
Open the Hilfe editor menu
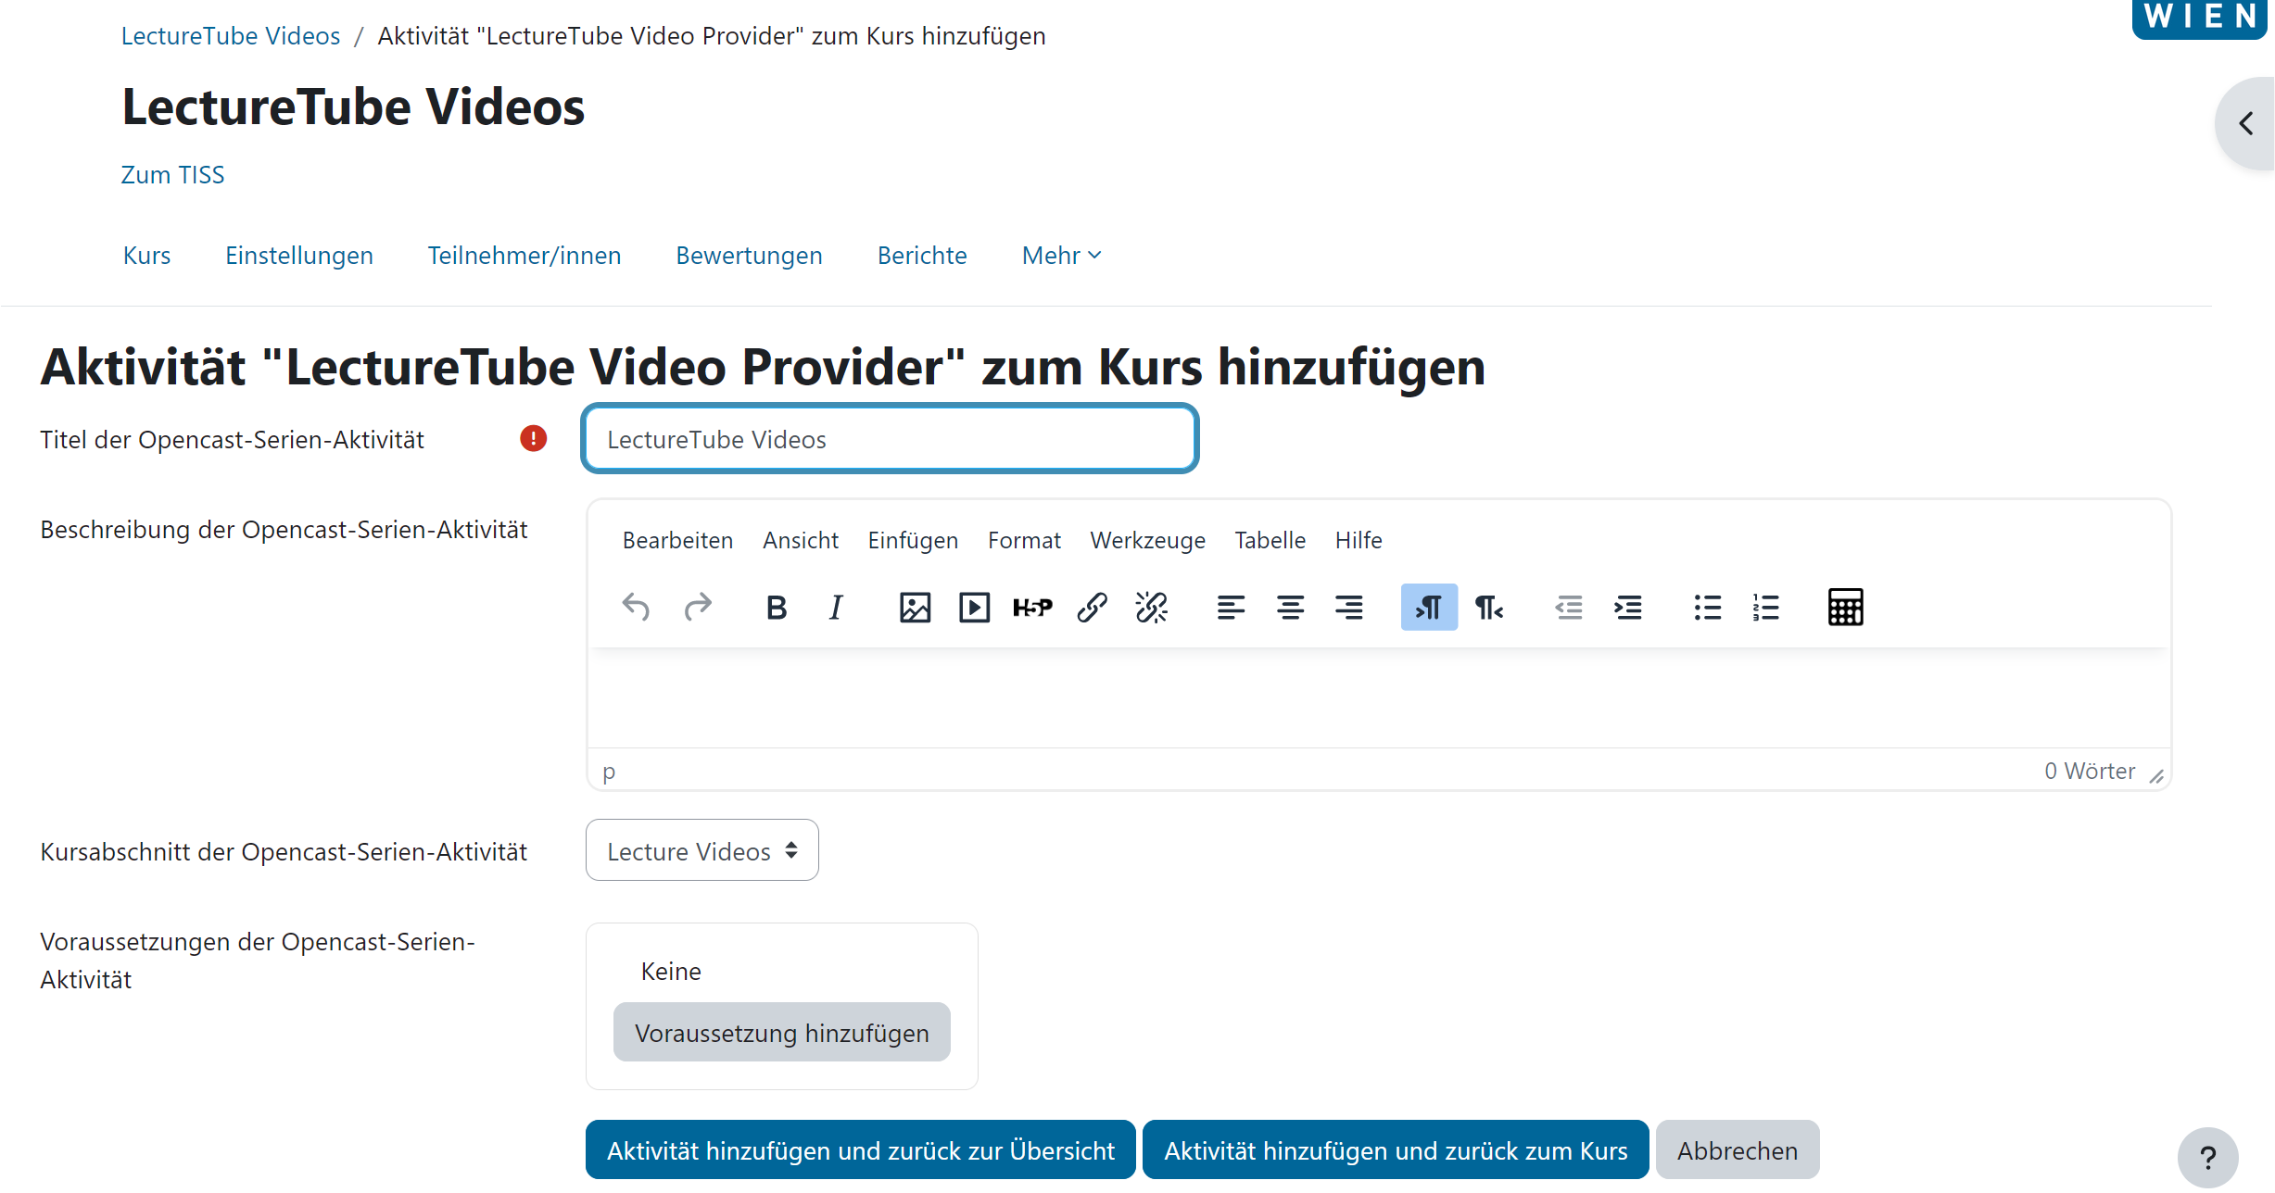click(1359, 540)
